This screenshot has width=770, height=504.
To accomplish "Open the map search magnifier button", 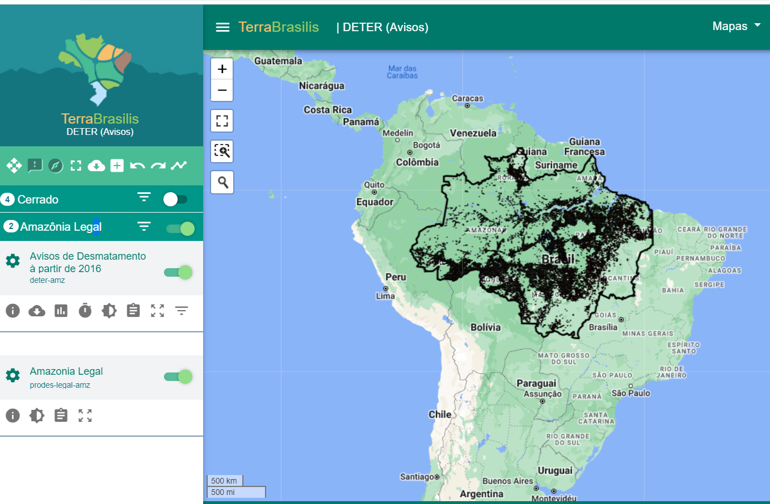I will click(222, 182).
